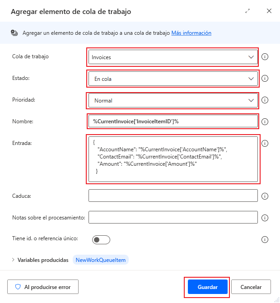The height and width of the screenshot is (303, 280).
Task: Open the Prioridad Normal dropdown
Action: [x=173, y=101]
